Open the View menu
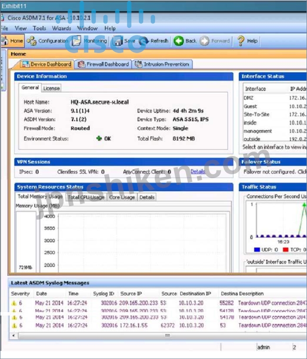The height and width of the screenshot is (359, 307). (20, 28)
